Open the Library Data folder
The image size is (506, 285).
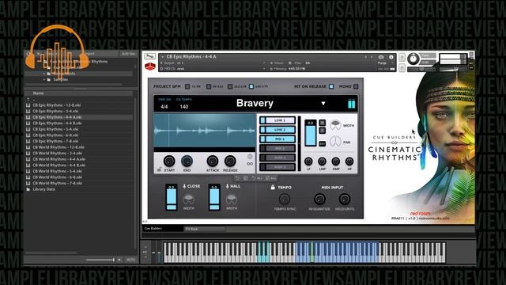43,189
